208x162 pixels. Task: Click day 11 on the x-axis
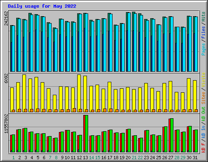point(73,158)
